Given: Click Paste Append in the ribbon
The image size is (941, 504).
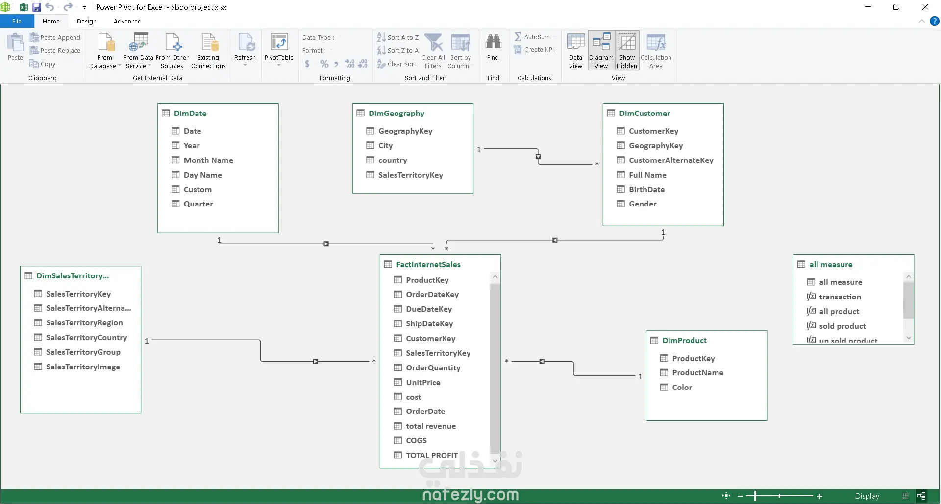Looking at the screenshot, I should 55,37.
